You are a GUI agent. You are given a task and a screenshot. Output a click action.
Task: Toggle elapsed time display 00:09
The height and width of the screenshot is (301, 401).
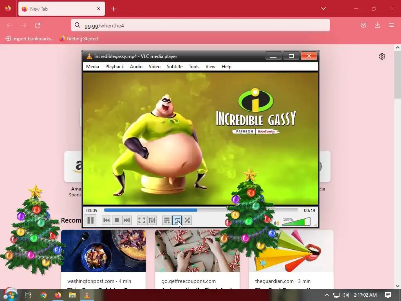92,210
